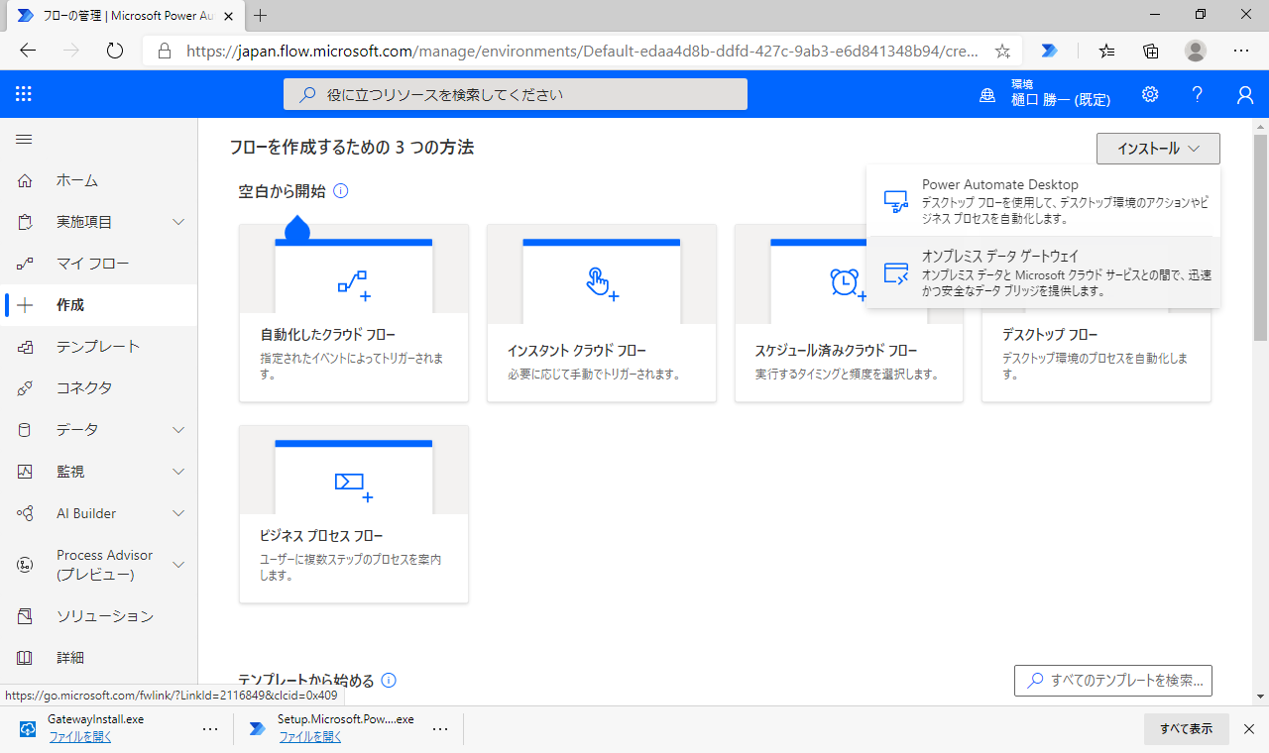Click the テンプレート sidebar icon
1269x753 pixels.
pos(25,347)
